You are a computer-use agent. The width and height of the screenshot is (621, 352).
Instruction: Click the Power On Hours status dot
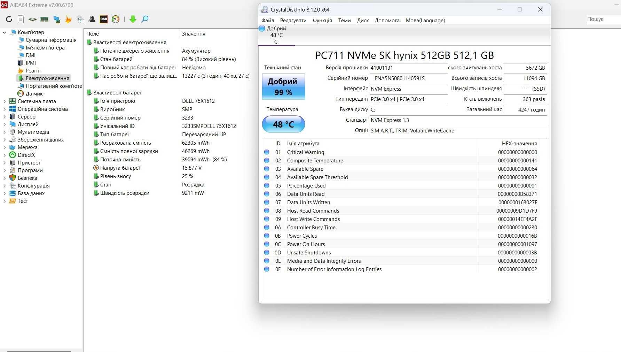click(267, 244)
